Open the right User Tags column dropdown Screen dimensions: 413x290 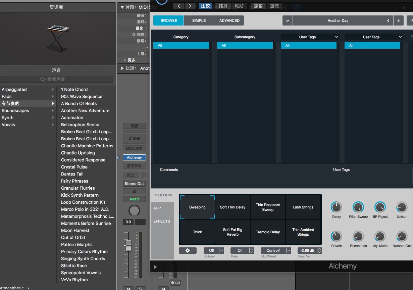[400, 37]
